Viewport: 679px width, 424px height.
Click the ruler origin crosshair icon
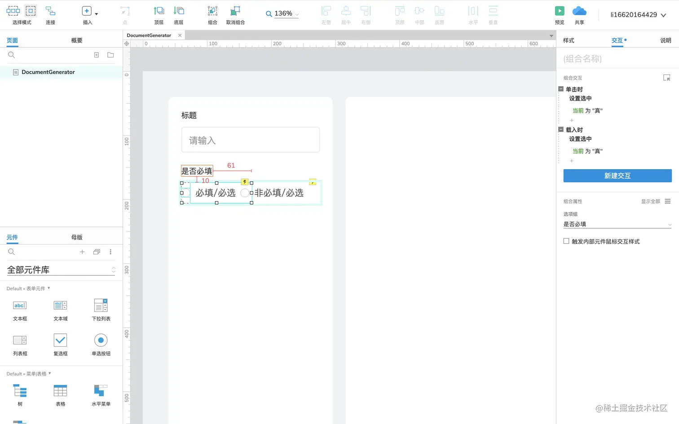coord(127,44)
